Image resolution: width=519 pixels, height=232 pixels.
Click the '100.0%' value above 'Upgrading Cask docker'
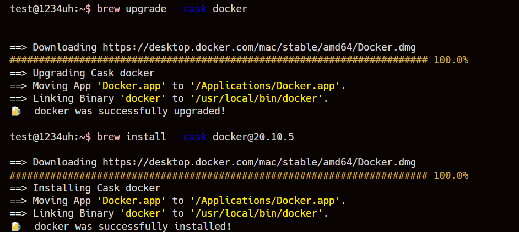(x=451, y=60)
